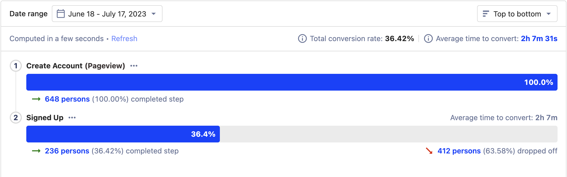View the 236 persons who completed
The height and width of the screenshot is (177, 567).
point(67,151)
